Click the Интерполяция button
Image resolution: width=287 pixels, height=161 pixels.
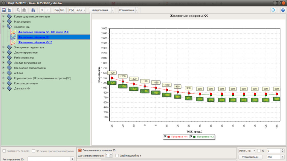[100, 10]
